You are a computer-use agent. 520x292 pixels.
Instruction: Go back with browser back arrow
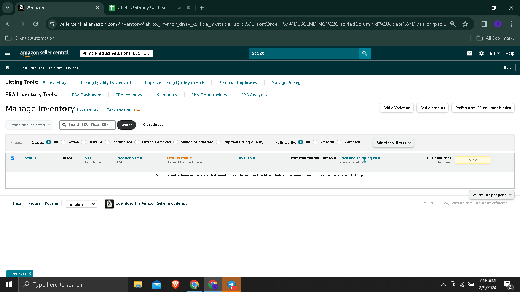tap(8, 24)
